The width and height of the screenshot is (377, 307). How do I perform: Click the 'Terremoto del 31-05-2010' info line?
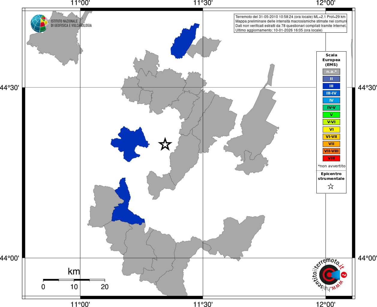tap(290, 17)
